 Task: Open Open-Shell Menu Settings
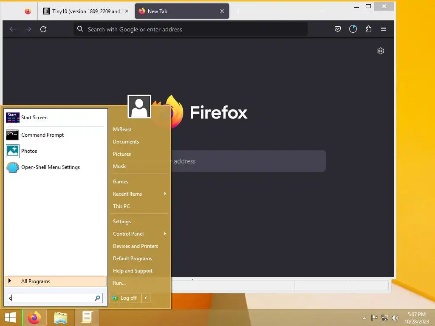click(56, 167)
